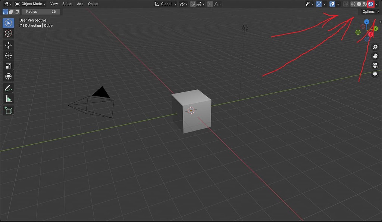The width and height of the screenshot is (382, 222).
Task: Select the Scale tool
Action: [x=8, y=66]
